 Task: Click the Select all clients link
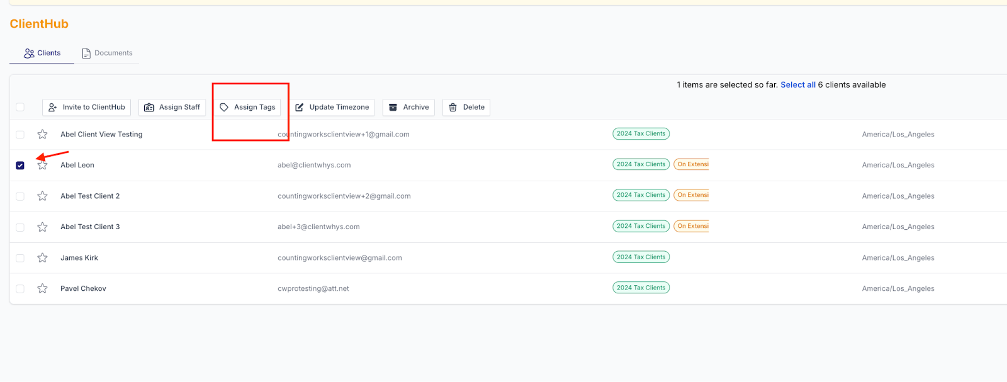(797, 84)
